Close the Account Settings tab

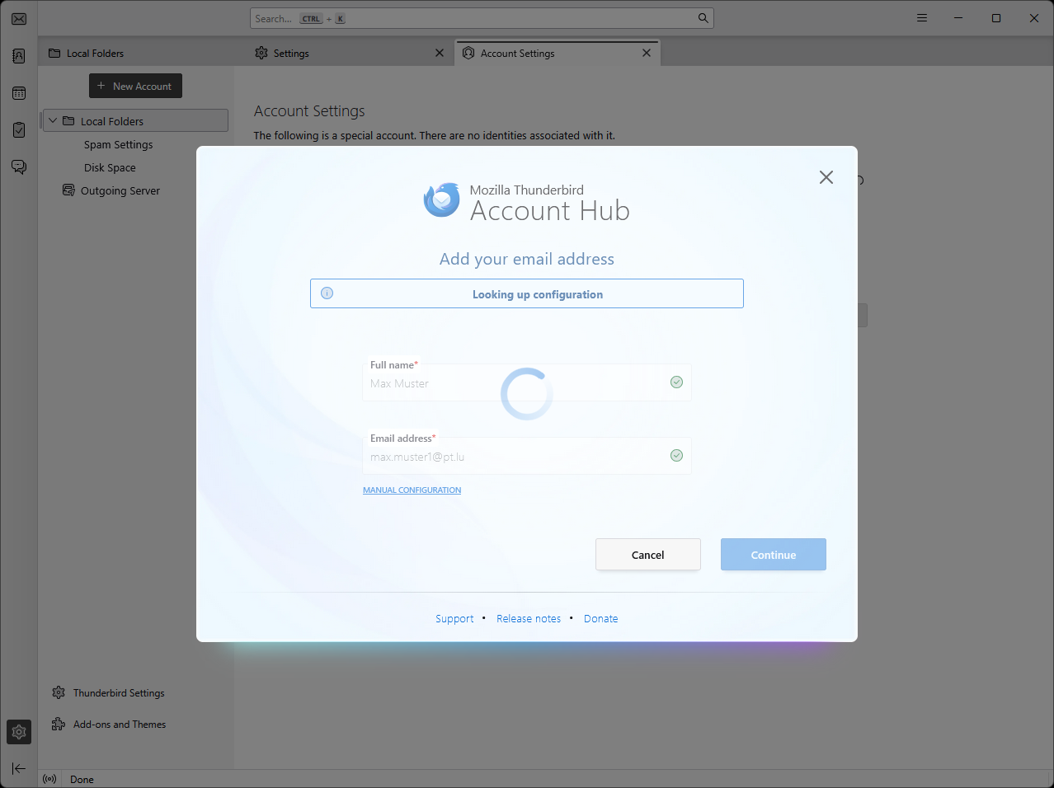click(x=647, y=53)
